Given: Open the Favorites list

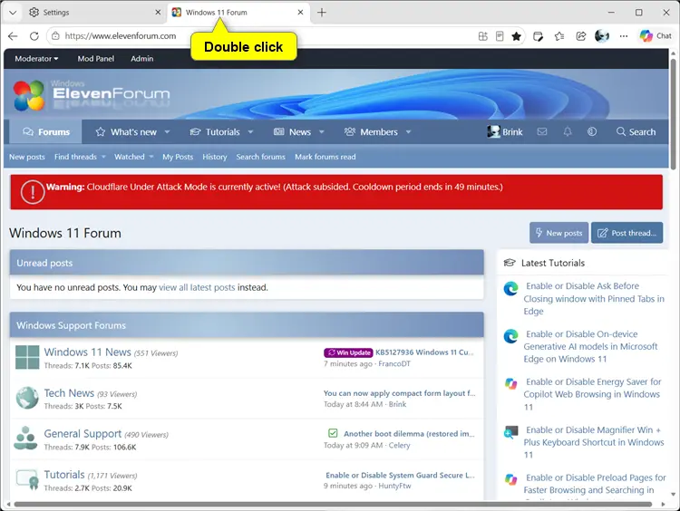Looking at the screenshot, I should pos(559,36).
